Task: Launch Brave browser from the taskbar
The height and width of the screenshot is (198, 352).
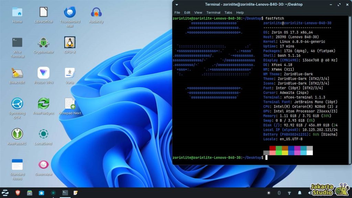Action: (x=18, y=193)
